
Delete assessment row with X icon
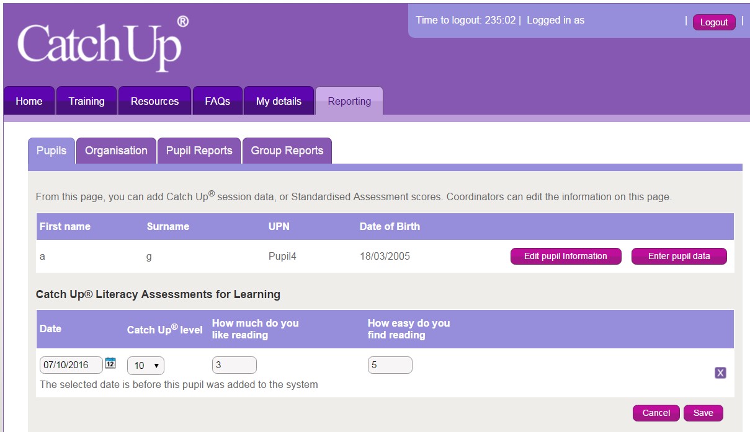click(x=720, y=372)
